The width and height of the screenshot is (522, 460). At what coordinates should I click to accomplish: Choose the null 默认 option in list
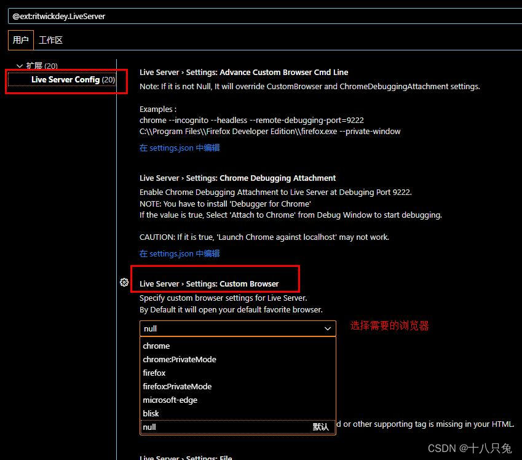tap(238, 427)
